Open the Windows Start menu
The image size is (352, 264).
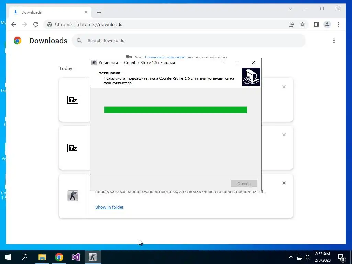pos(8,257)
